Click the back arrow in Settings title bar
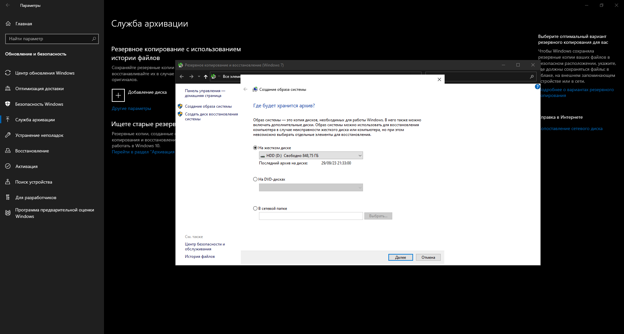The width and height of the screenshot is (624, 334). [8, 5]
